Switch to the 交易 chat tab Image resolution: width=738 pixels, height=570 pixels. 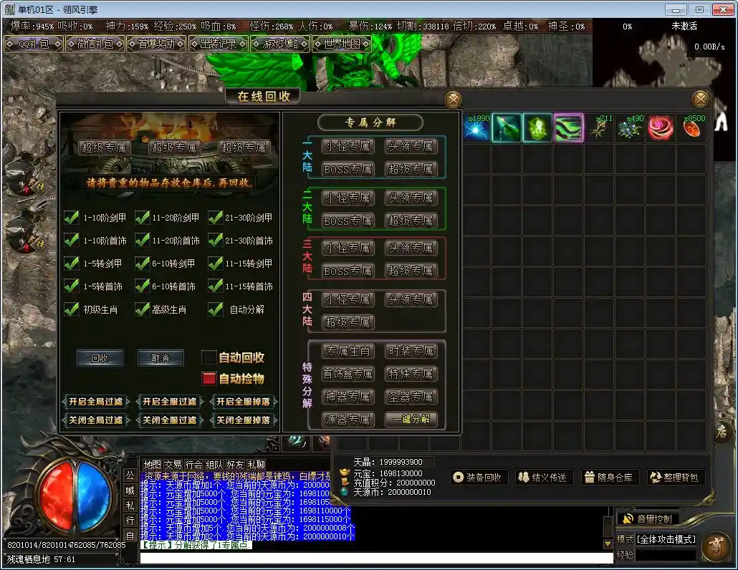click(x=173, y=465)
